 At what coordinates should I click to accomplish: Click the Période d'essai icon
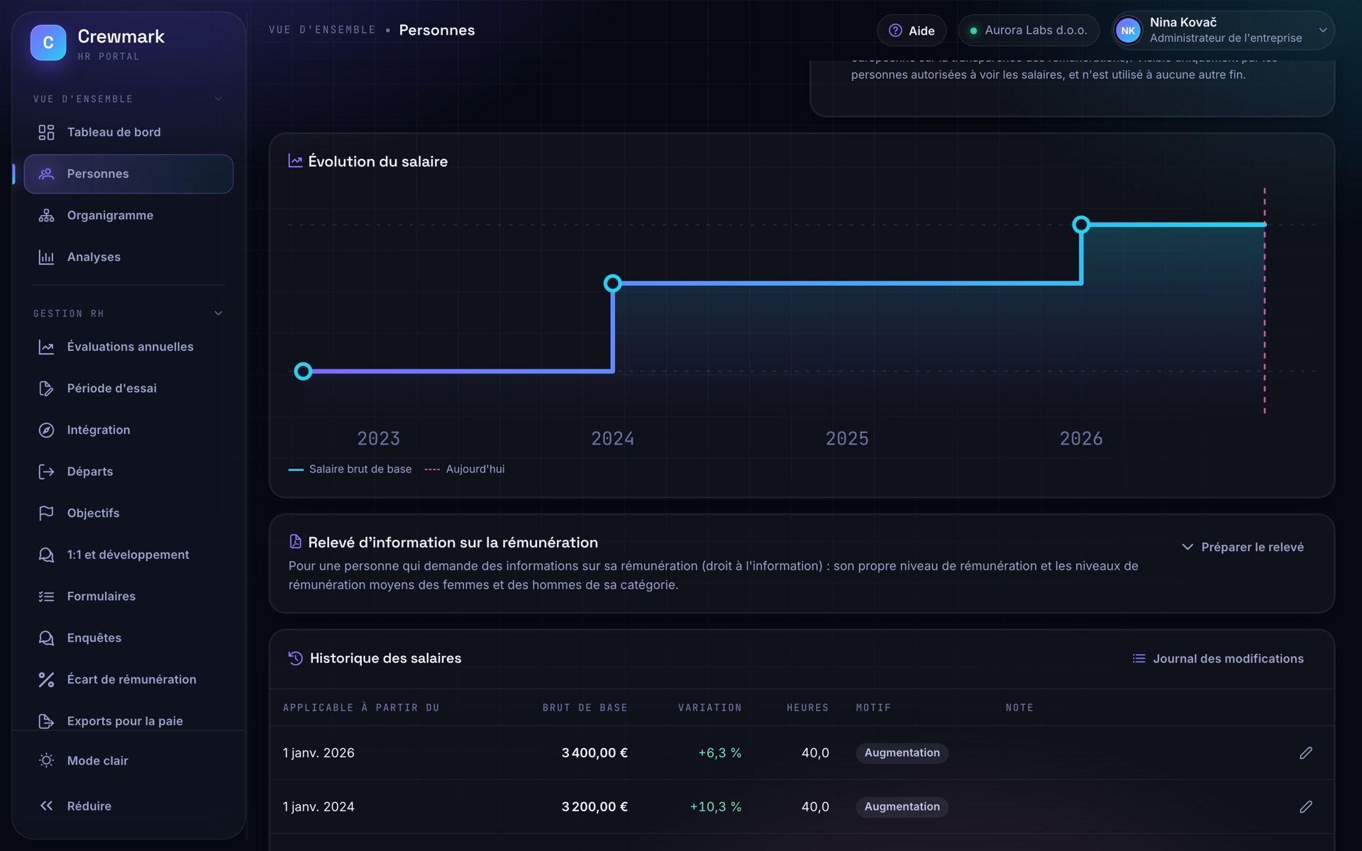click(x=46, y=389)
